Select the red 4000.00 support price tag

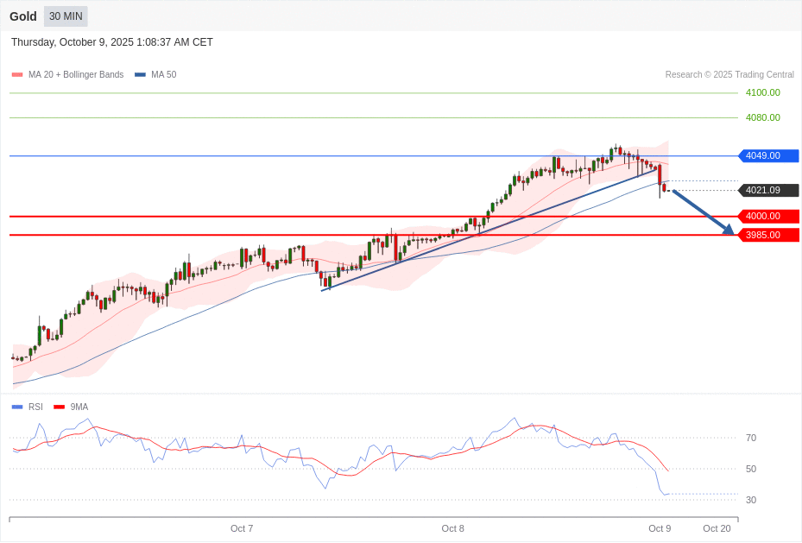(767, 217)
